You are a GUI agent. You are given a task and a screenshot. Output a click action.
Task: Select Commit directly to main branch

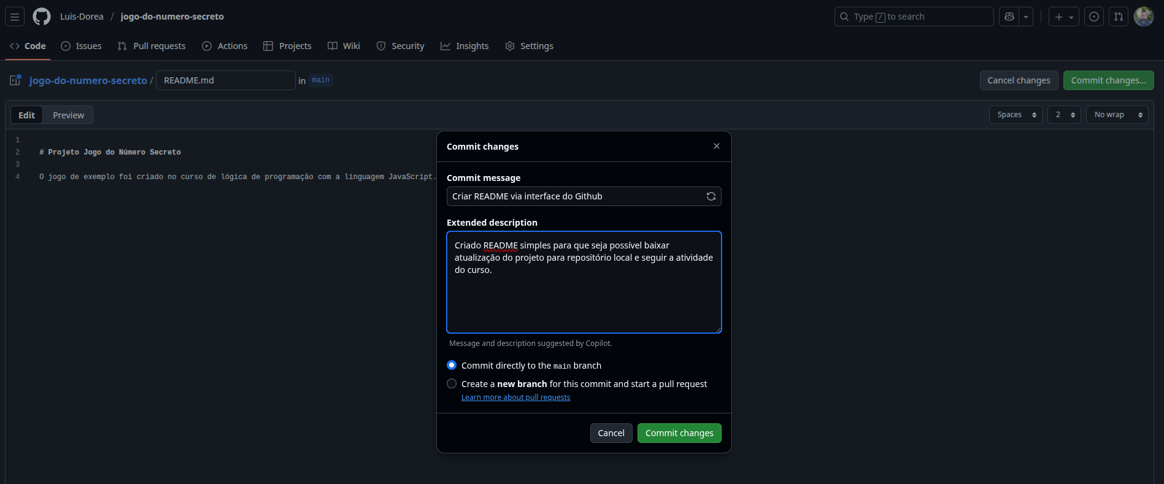452,366
